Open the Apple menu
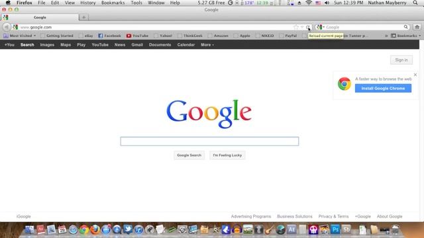 pyautogui.click(x=8, y=3)
